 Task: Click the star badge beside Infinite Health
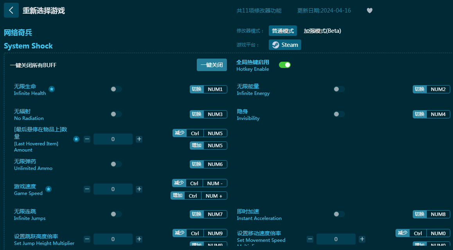point(51,89)
